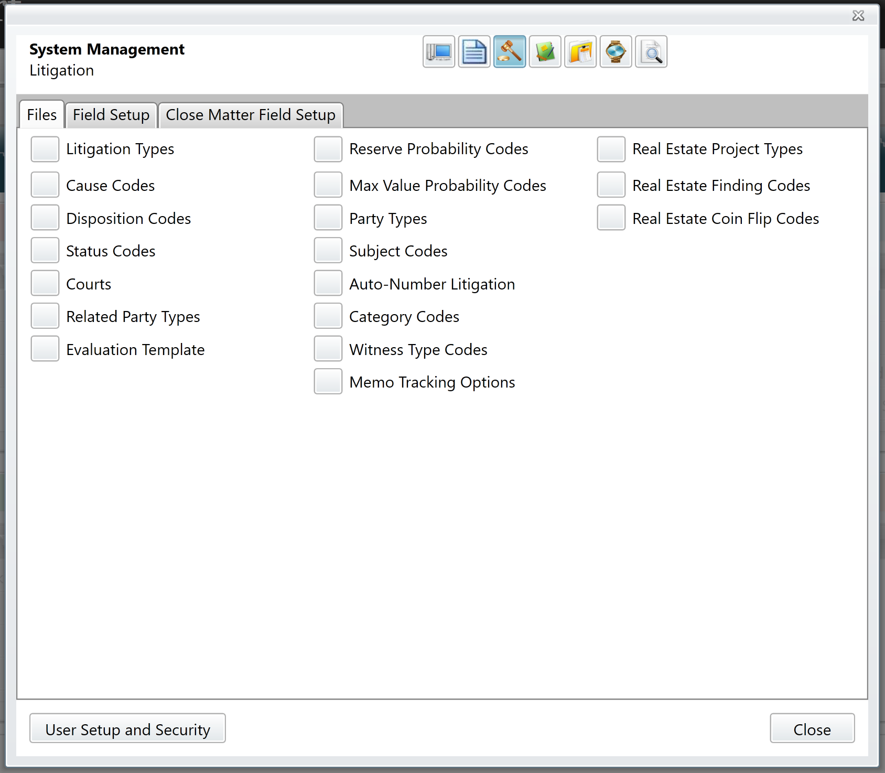Open the green notebook module icon

click(545, 51)
